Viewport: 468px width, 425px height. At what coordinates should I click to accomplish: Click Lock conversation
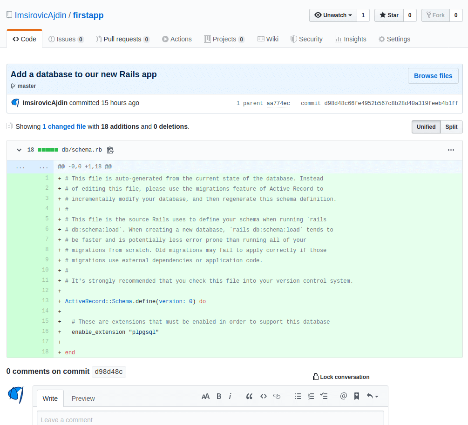[341, 377]
